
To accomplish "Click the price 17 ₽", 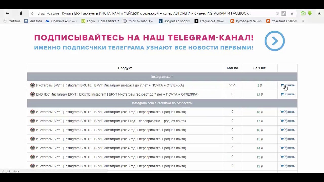I will coord(260,121).
